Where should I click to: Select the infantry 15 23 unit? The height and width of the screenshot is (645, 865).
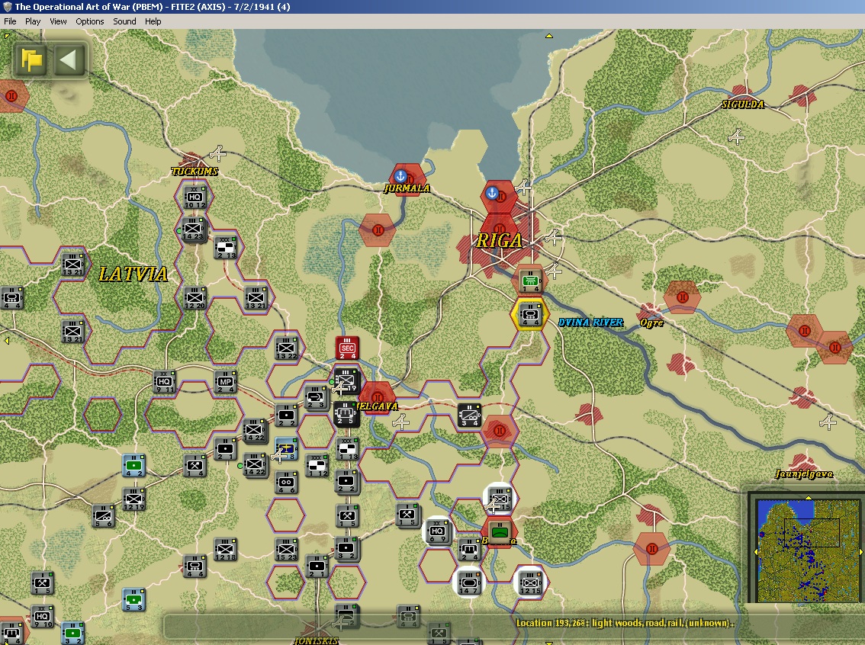coord(286,550)
